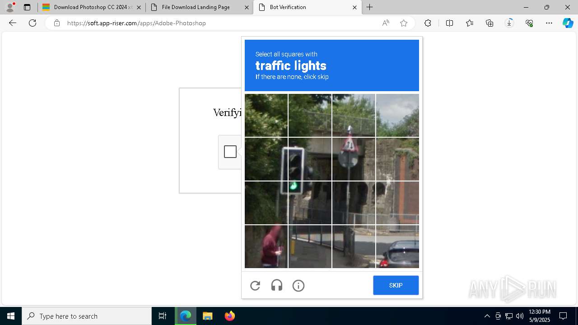
Task: Select tile with green traffic light
Action: 310,203
